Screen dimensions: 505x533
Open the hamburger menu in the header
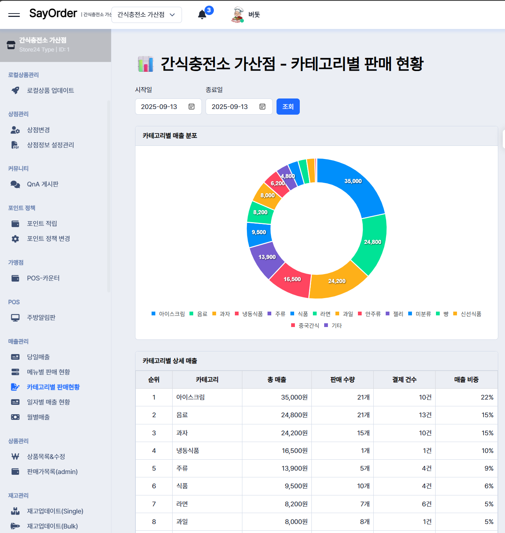14,15
